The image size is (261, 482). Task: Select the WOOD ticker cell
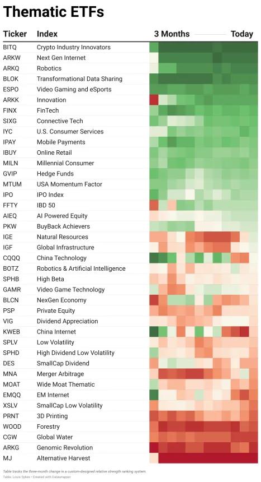pyautogui.click(x=12, y=427)
